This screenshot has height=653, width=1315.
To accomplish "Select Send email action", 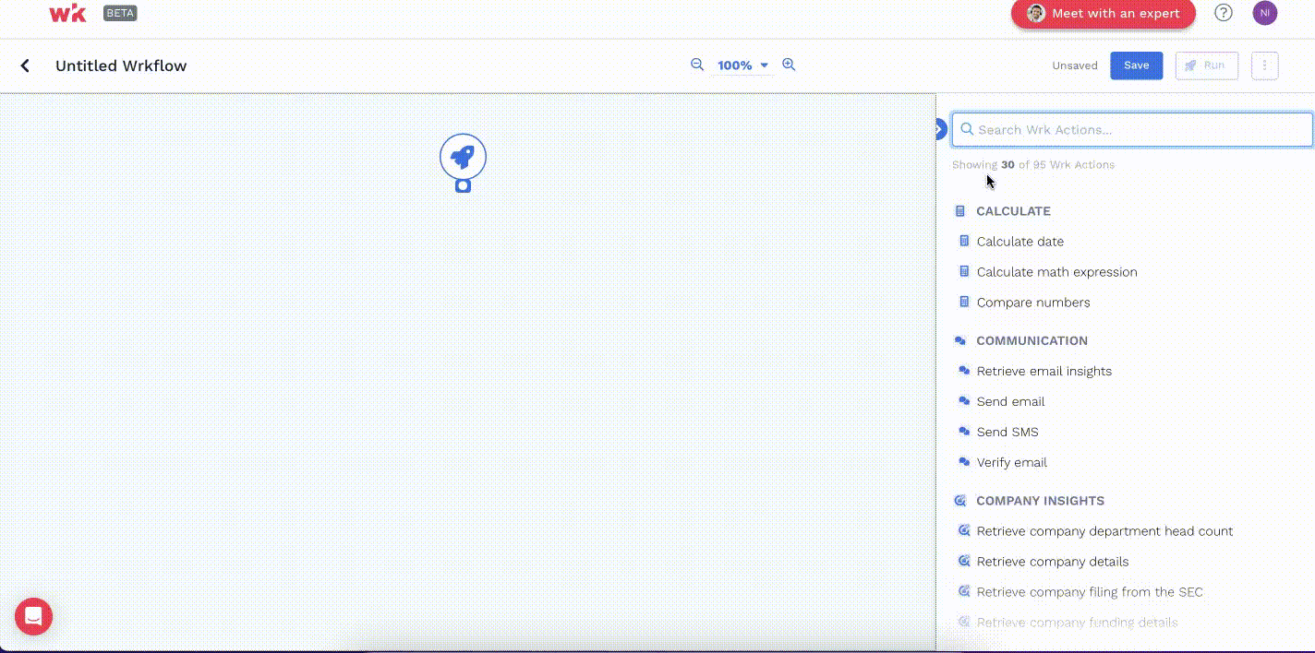I will 1010,401.
